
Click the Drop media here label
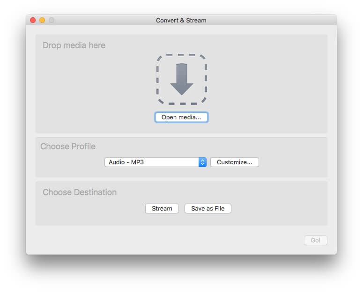coord(74,45)
